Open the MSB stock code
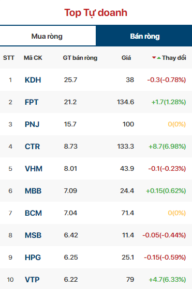The image size is (192, 289). coord(33,235)
